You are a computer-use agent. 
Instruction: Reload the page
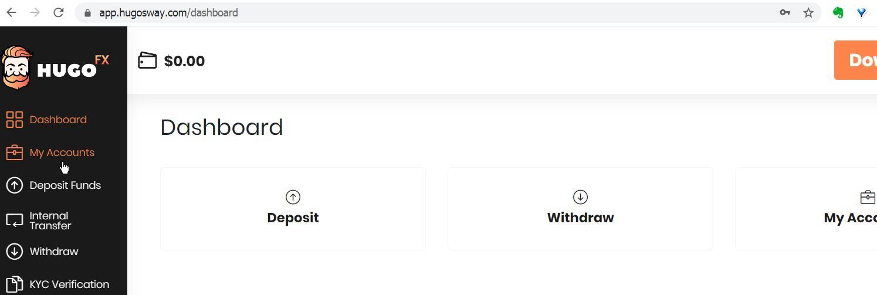tap(58, 12)
